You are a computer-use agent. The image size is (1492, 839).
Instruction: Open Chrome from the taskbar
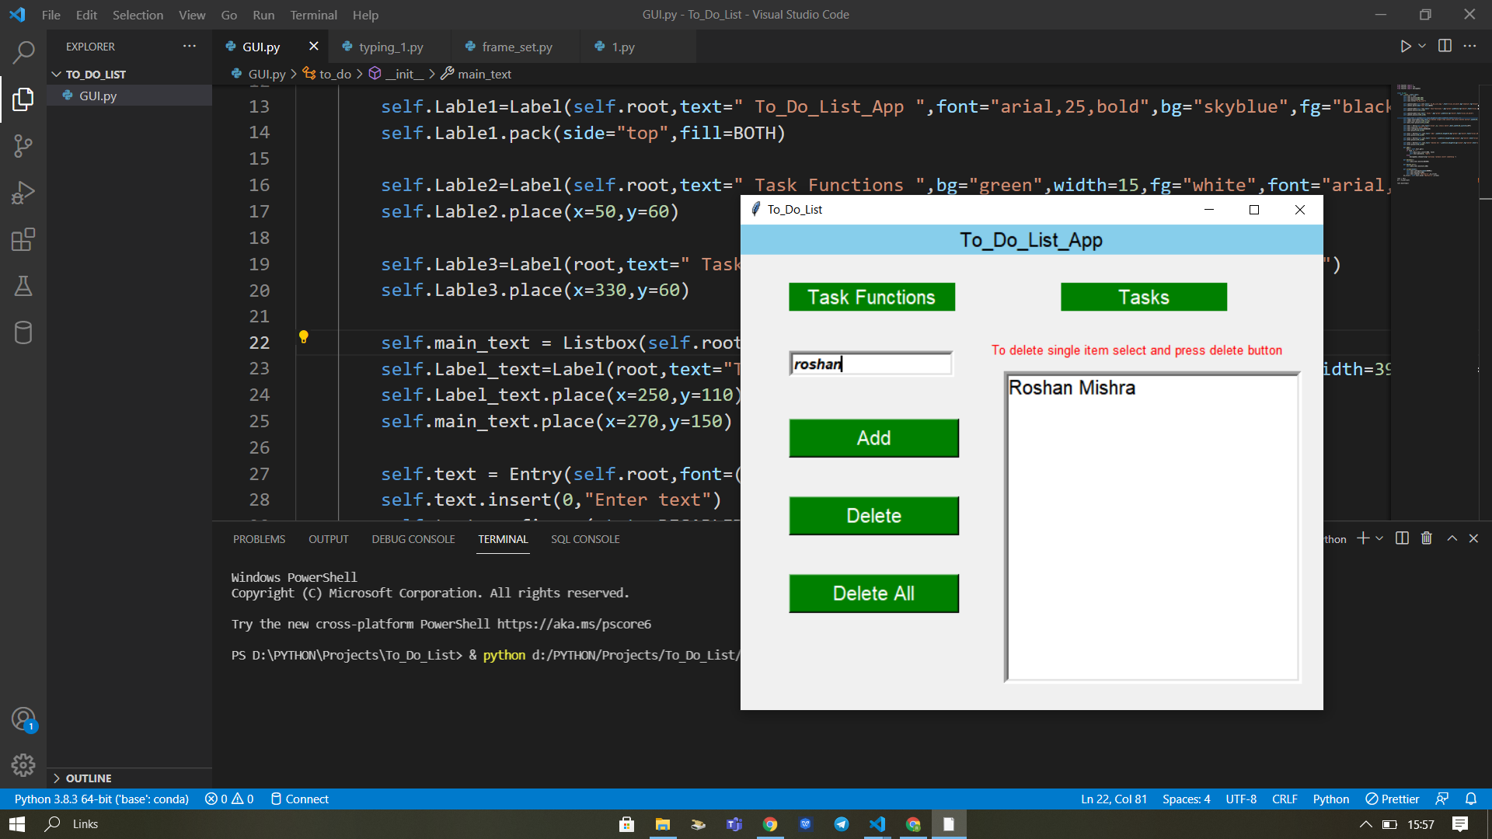tap(770, 824)
